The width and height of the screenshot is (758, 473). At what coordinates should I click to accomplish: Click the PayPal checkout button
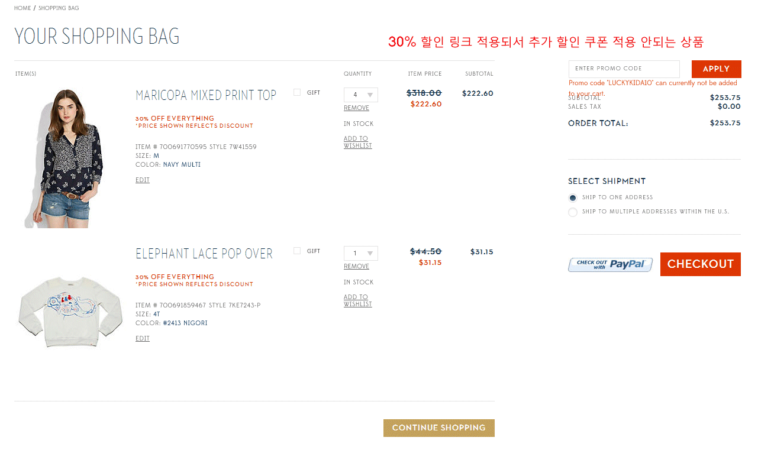point(610,264)
